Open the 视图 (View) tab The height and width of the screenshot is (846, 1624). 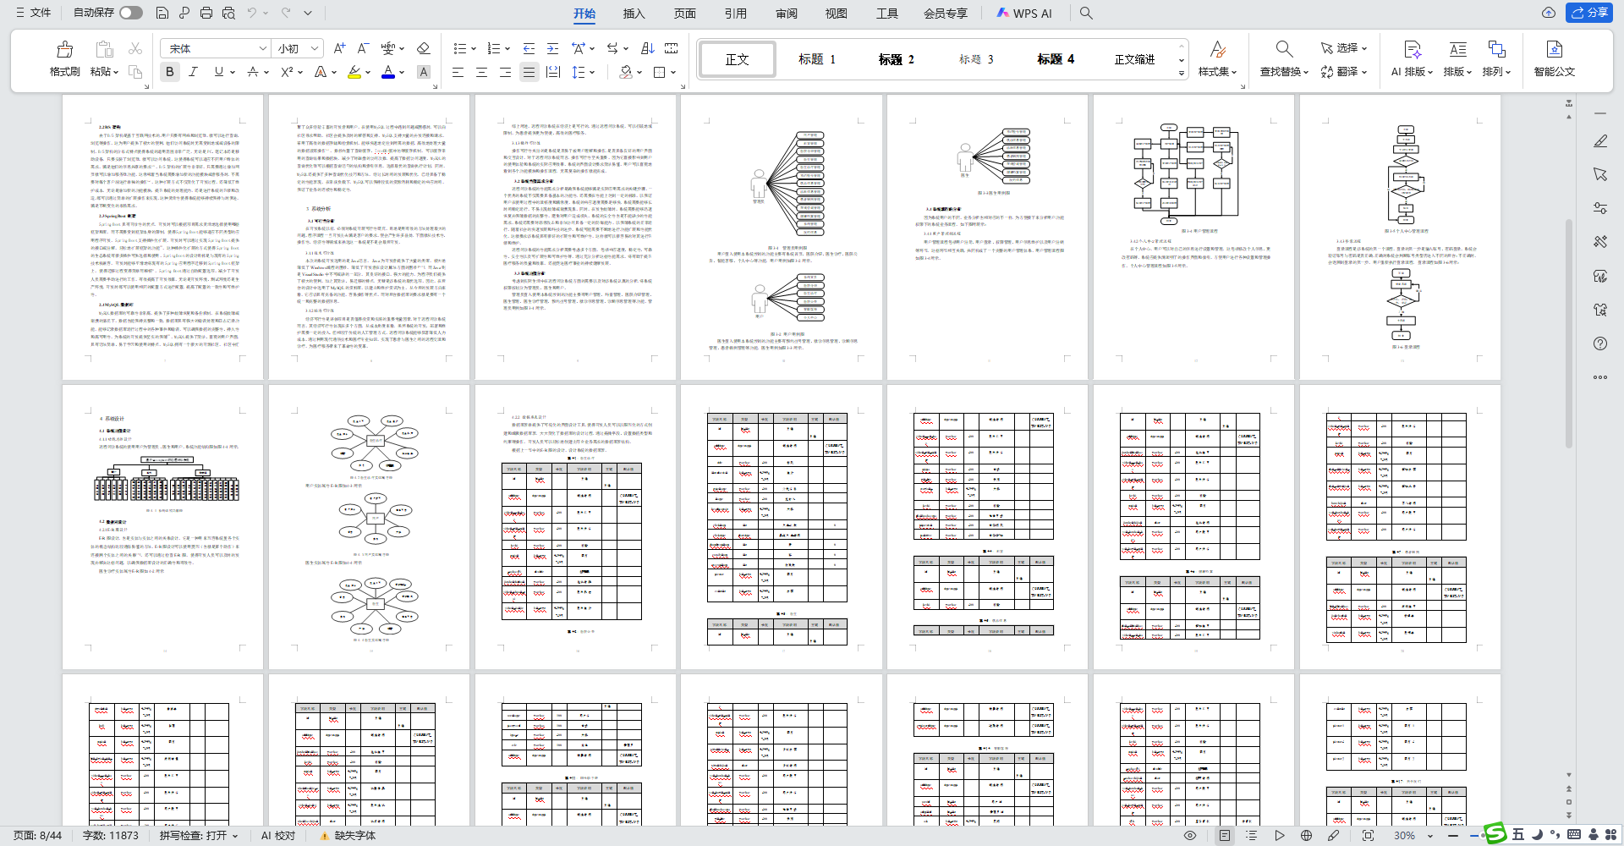[836, 14]
